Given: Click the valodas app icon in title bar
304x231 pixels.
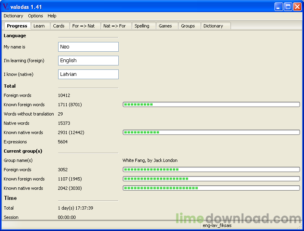Looking at the screenshot, I should [x=5, y=6].
